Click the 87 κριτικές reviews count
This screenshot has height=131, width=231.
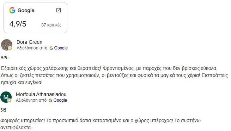pos(51,25)
